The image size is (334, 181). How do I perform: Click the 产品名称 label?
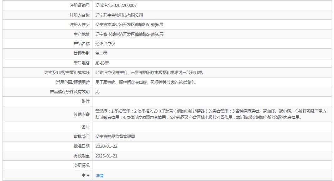[81, 44]
